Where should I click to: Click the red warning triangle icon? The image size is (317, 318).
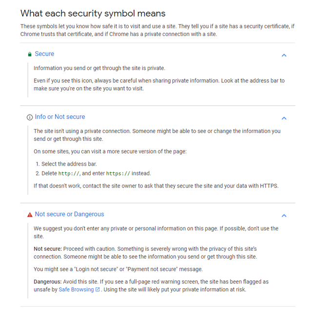30,215
